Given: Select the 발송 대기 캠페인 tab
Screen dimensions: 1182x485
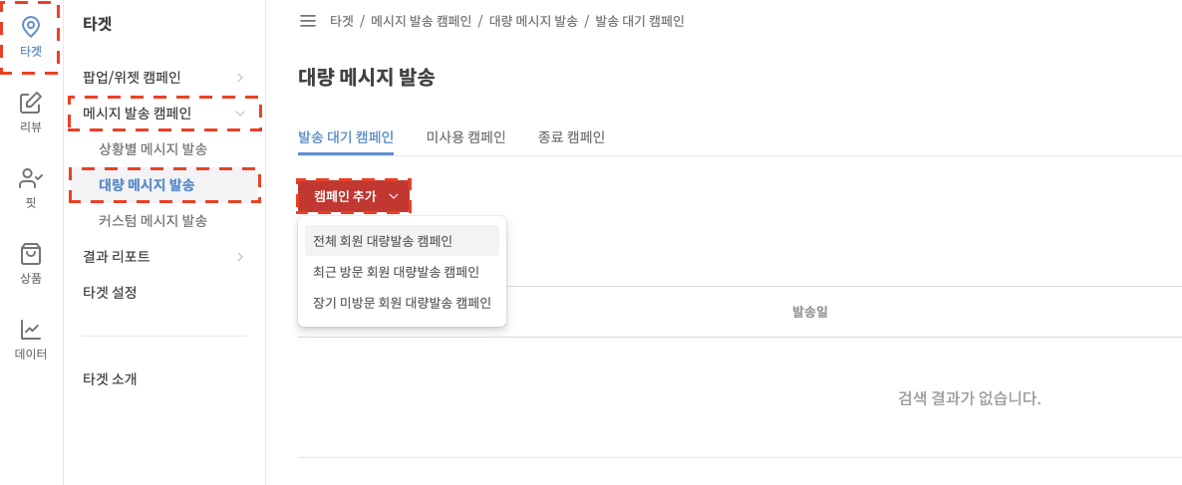Looking at the screenshot, I should click(x=346, y=137).
